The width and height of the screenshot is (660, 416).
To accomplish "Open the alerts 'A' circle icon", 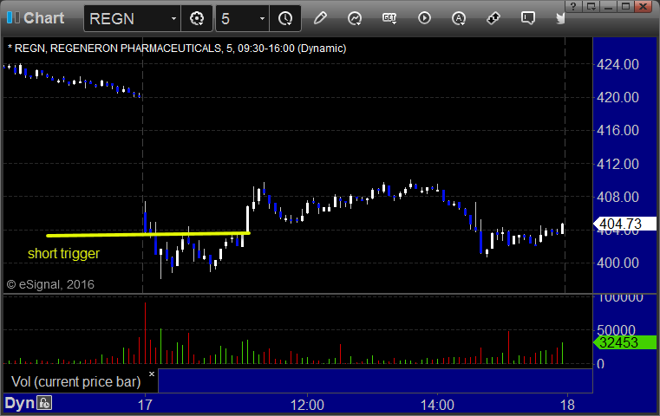I will (x=459, y=18).
